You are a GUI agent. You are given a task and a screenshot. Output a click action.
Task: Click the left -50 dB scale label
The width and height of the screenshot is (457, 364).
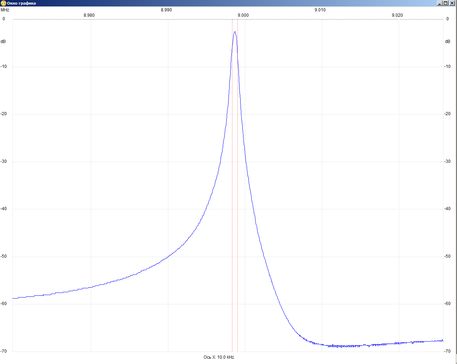coord(4,256)
